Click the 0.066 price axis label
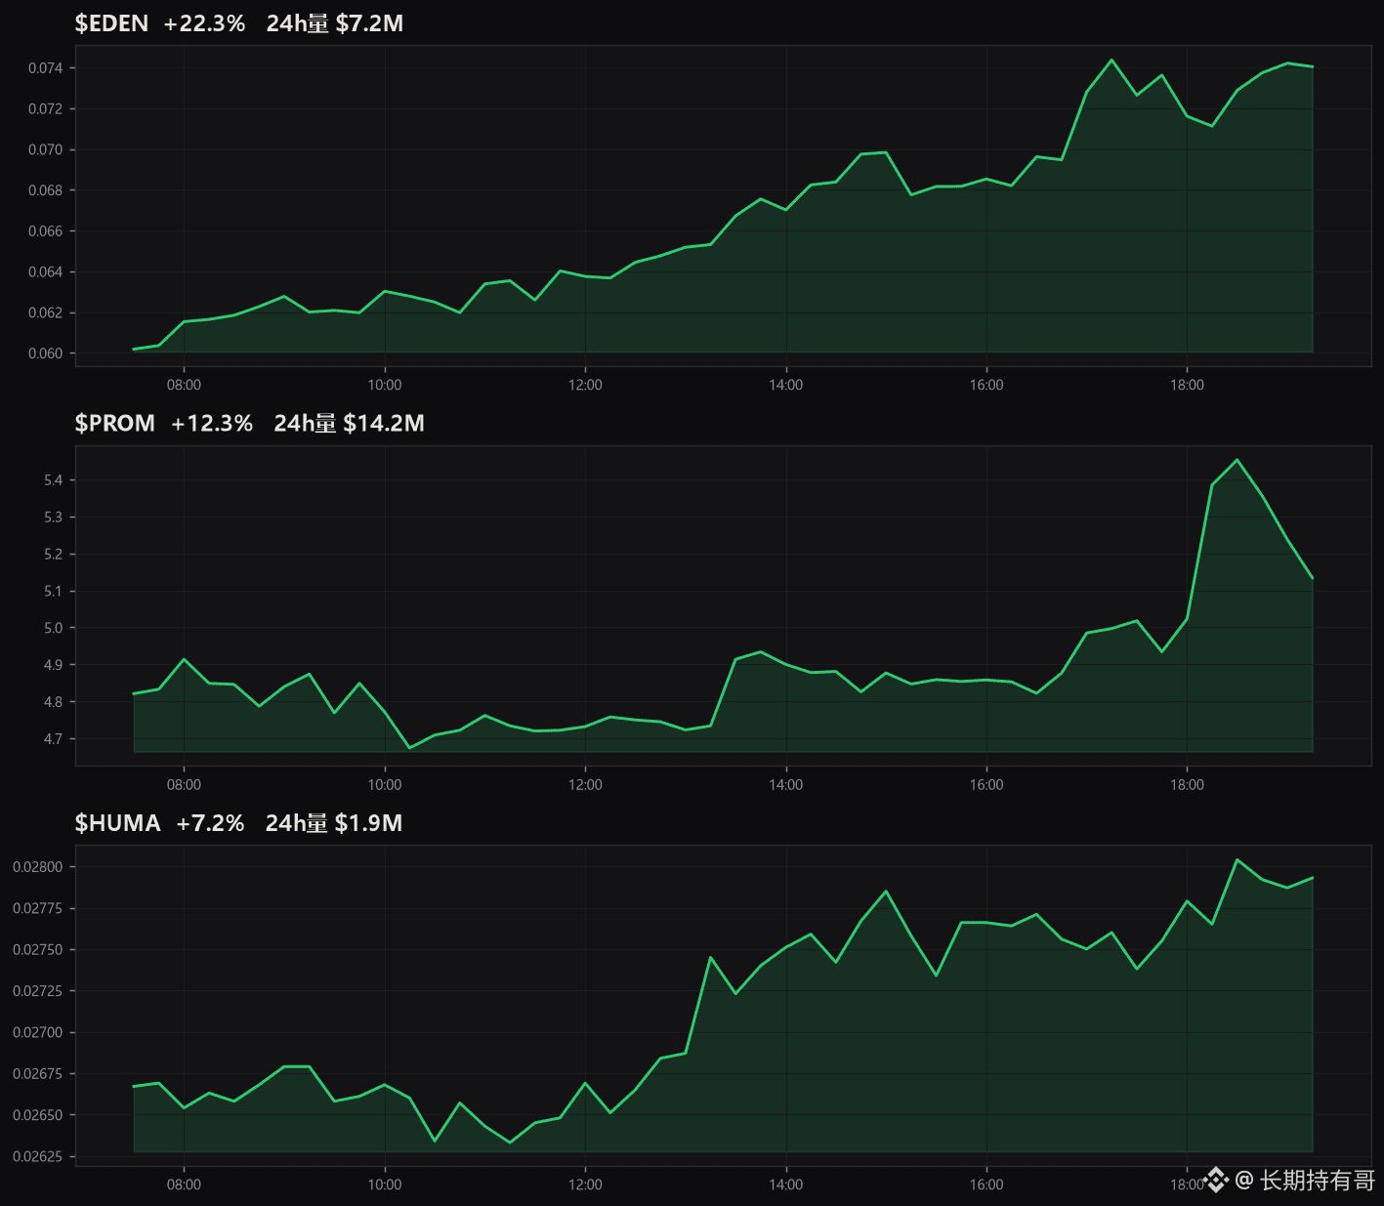The height and width of the screenshot is (1206, 1384). [45, 231]
